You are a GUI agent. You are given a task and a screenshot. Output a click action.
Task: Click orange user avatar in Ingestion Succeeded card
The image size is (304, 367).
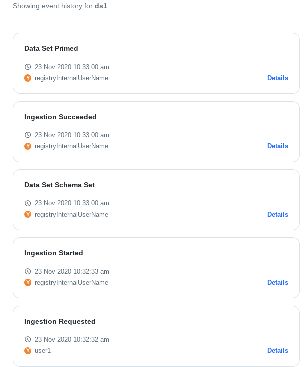pos(28,146)
